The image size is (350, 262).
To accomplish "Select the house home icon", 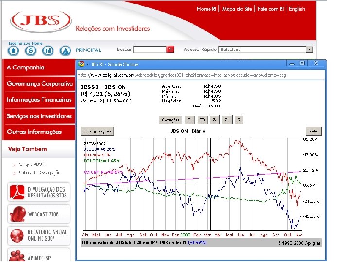I will (x=14, y=51).
